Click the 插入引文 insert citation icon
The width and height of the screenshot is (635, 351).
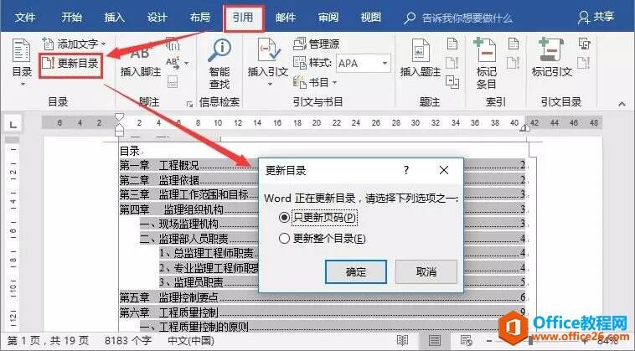coord(269,50)
